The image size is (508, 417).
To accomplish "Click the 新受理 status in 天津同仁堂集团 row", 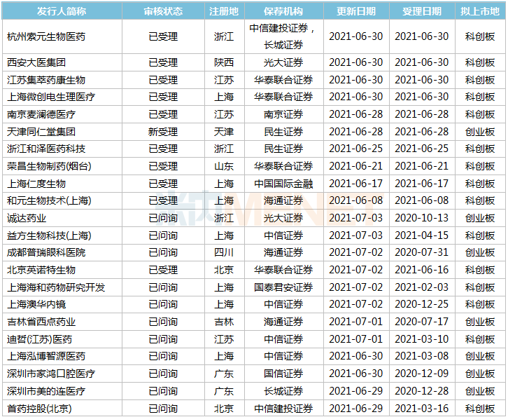I will coord(163,132).
